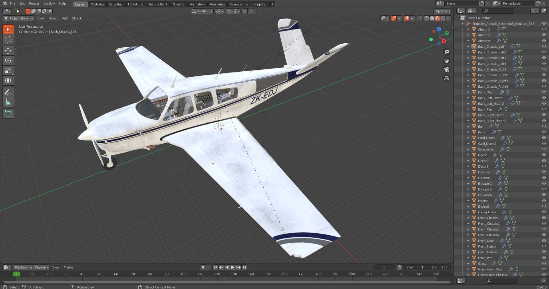Select the Add Cube tool
Screen dimensions: 549x289
(8, 114)
